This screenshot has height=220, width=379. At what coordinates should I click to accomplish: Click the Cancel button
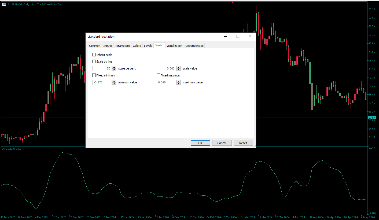pos(222,143)
